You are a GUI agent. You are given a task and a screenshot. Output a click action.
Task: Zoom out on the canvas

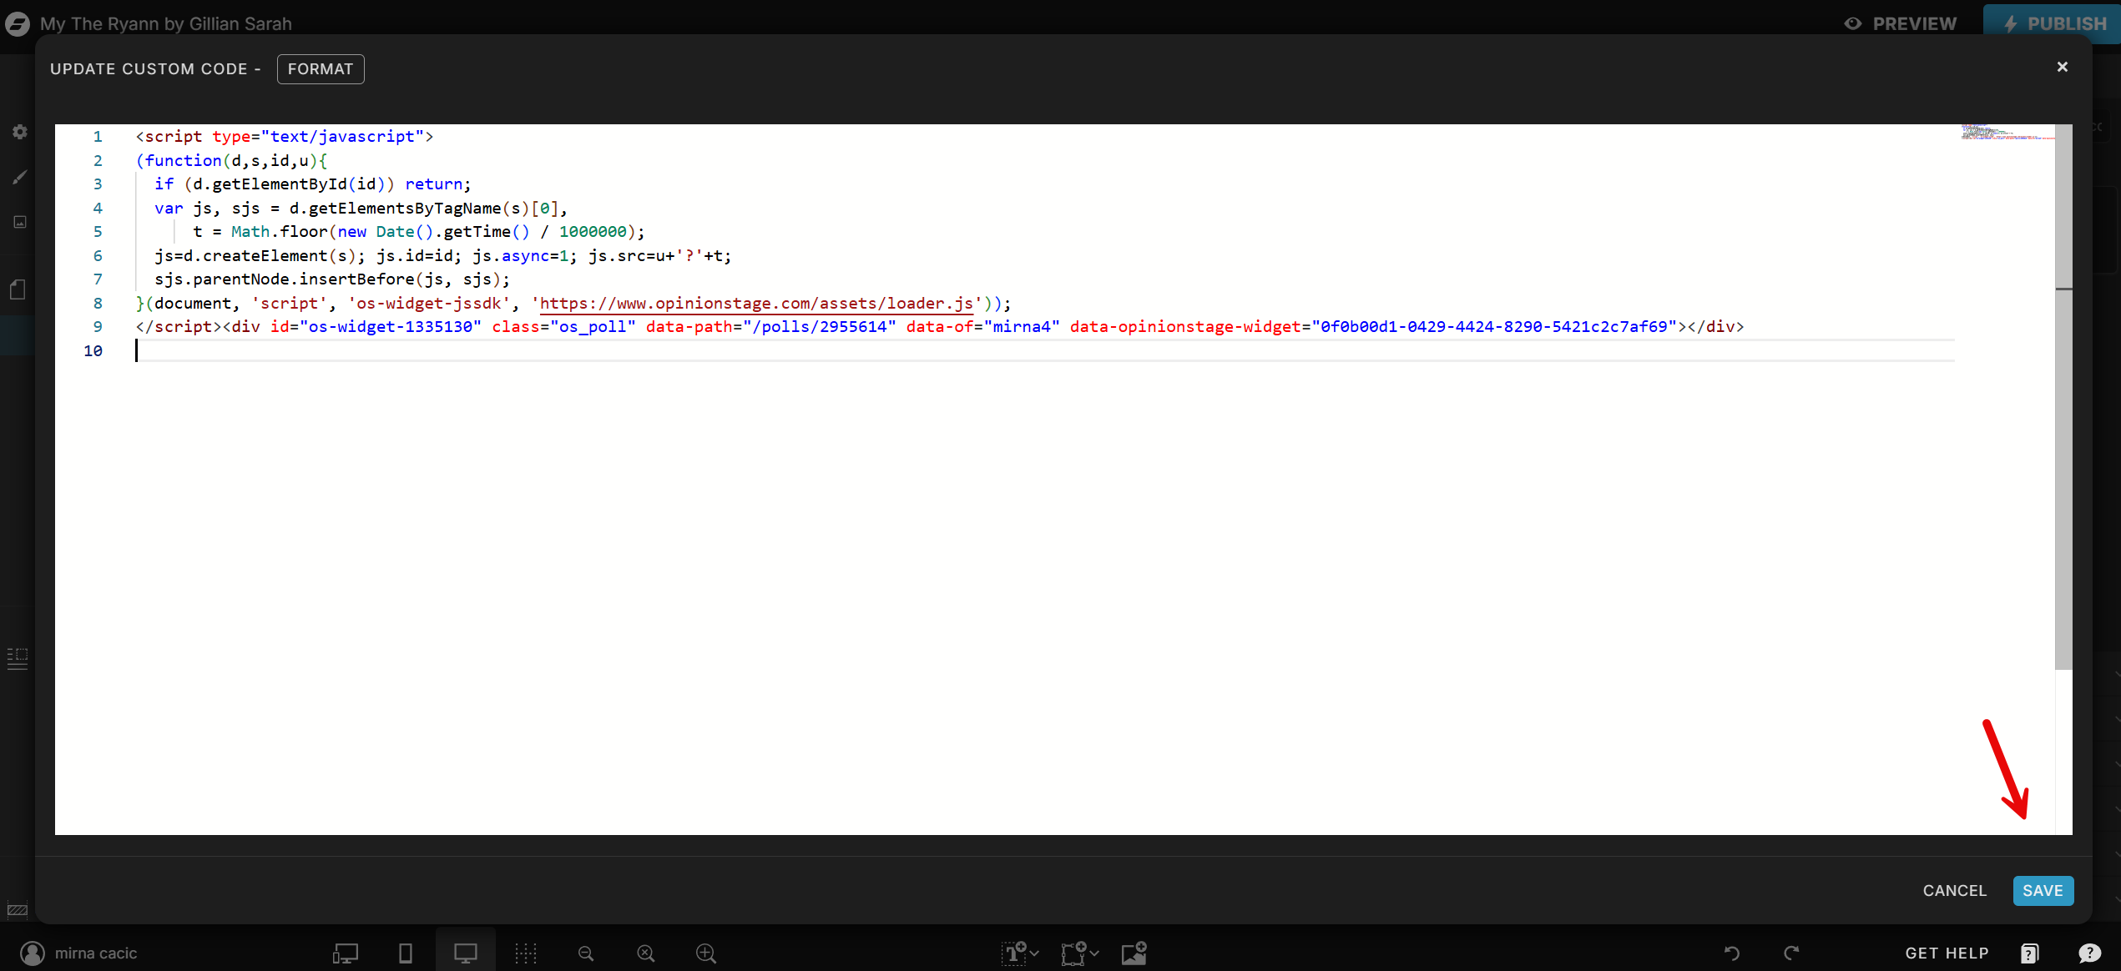click(x=586, y=953)
